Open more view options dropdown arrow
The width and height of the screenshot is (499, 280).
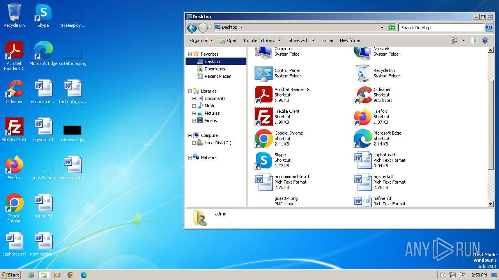click(464, 40)
